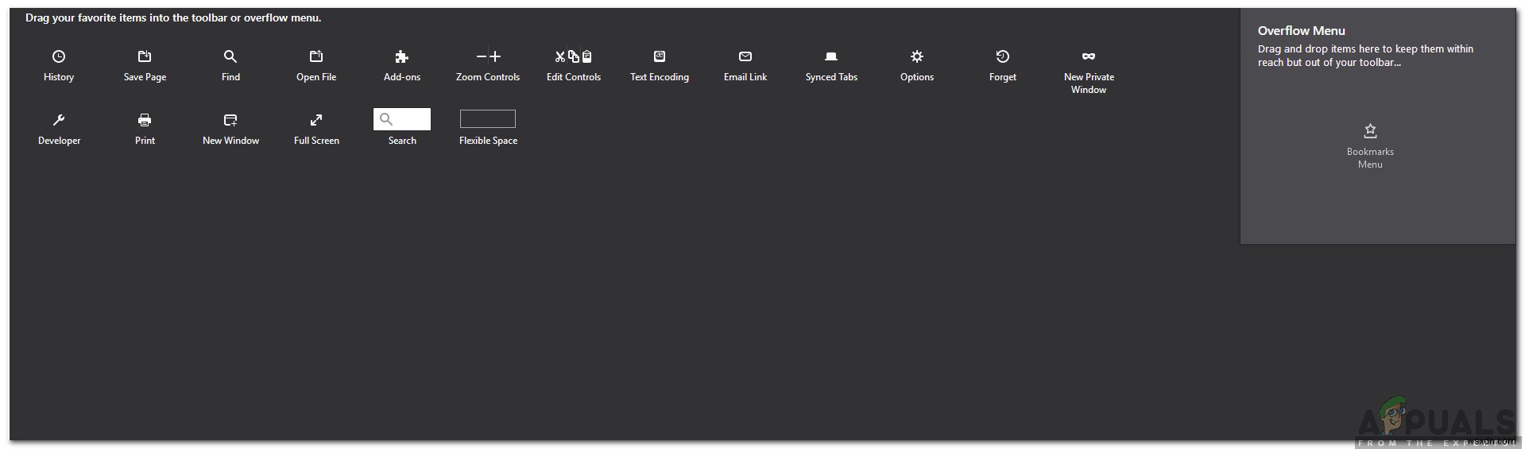Image resolution: width=1525 pixels, height=449 pixels.
Task: Click the Print printer icon
Action: pos(145,120)
